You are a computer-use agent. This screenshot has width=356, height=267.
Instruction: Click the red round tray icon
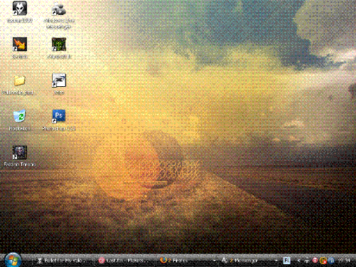coord(315,261)
